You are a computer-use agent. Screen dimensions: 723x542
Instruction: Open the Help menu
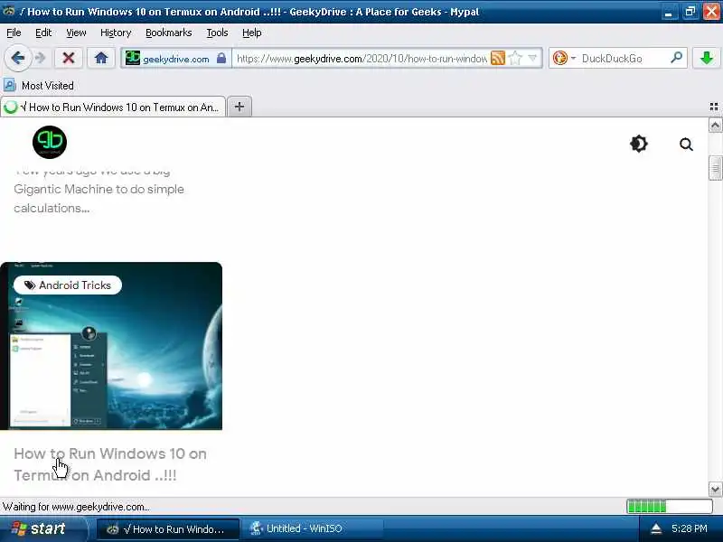(252, 33)
